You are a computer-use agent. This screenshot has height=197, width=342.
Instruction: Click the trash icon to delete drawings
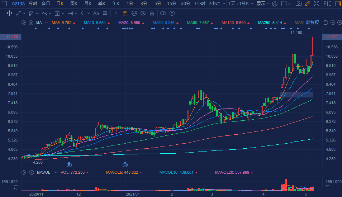click(x=152, y=13)
